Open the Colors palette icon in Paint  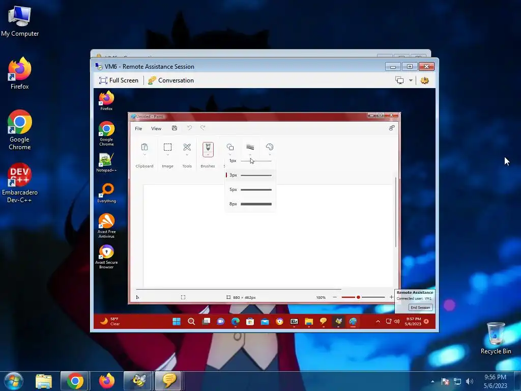pos(270,147)
